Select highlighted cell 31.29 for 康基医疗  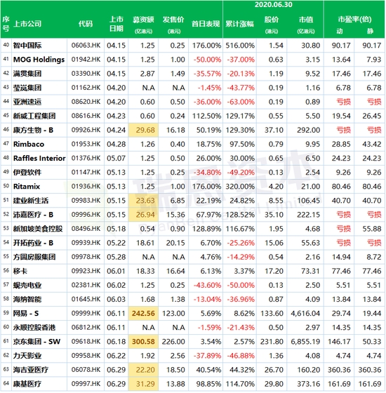pyautogui.click(x=143, y=384)
